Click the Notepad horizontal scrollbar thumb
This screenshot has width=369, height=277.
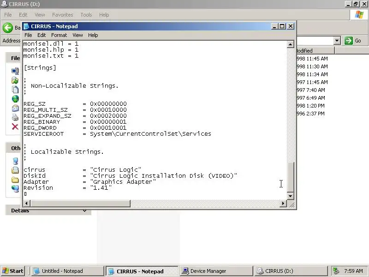click(80, 204)
